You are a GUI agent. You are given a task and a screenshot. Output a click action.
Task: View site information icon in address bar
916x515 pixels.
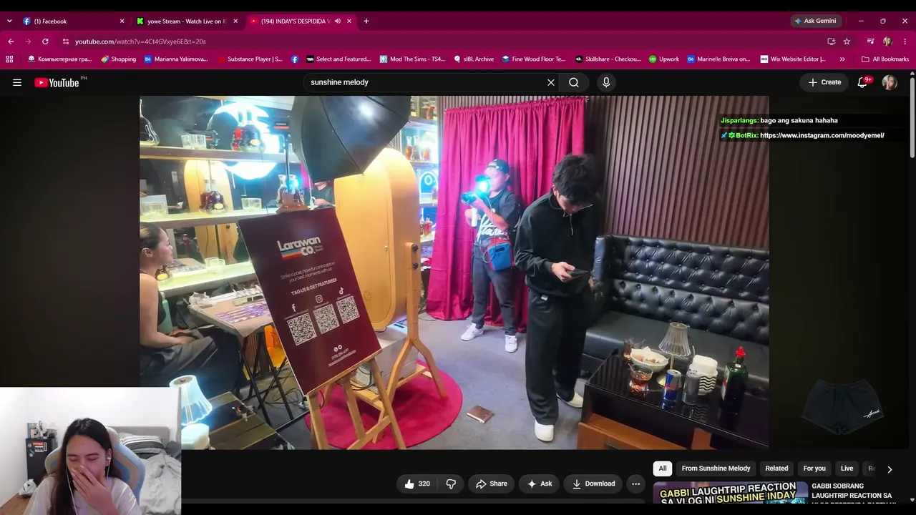coord(65,41)
